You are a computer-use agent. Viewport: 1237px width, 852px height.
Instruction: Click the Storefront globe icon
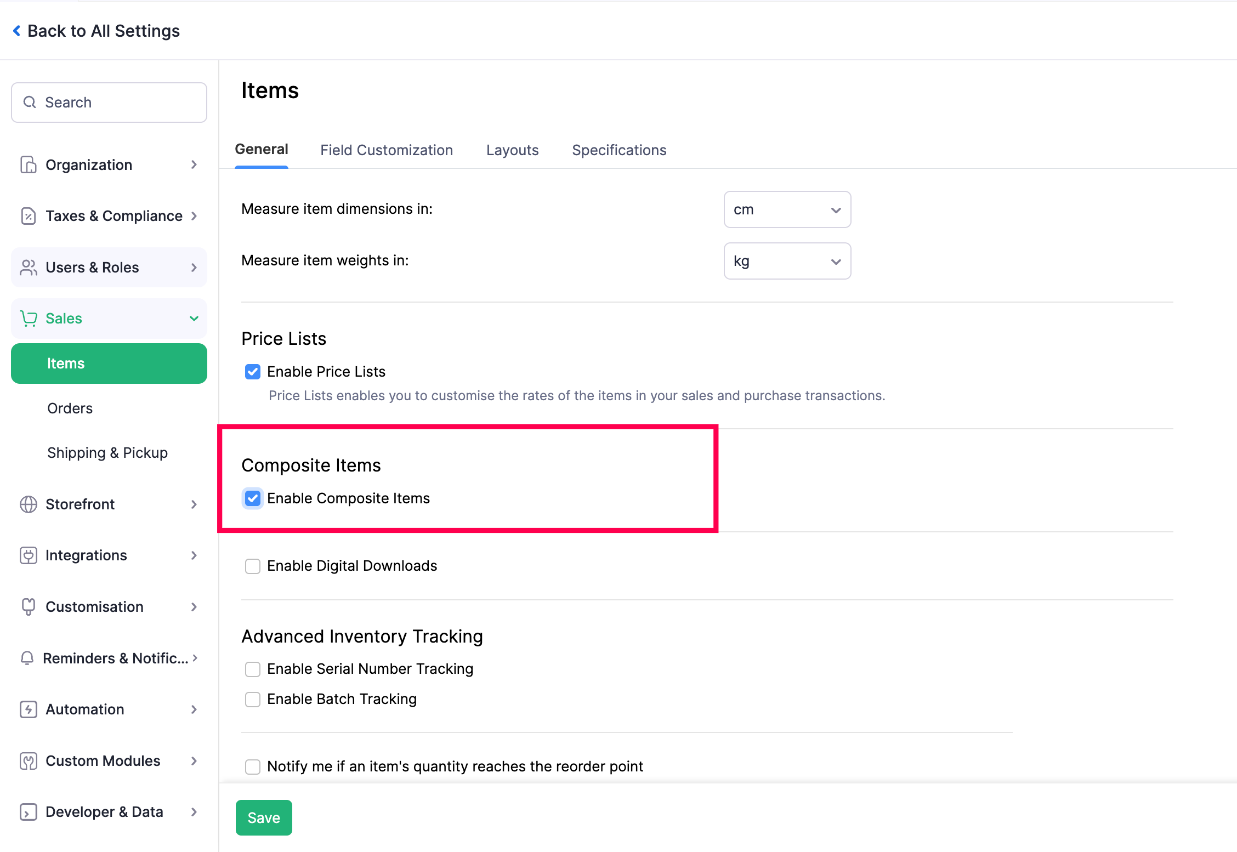[x=28, y=504]
